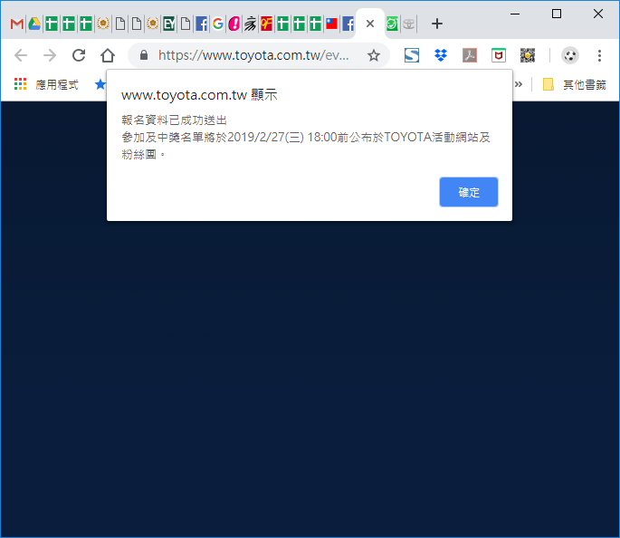Open the McAfee red shield extension
The width and height of the screenshot is (620, 538).
tap(499, 55)
